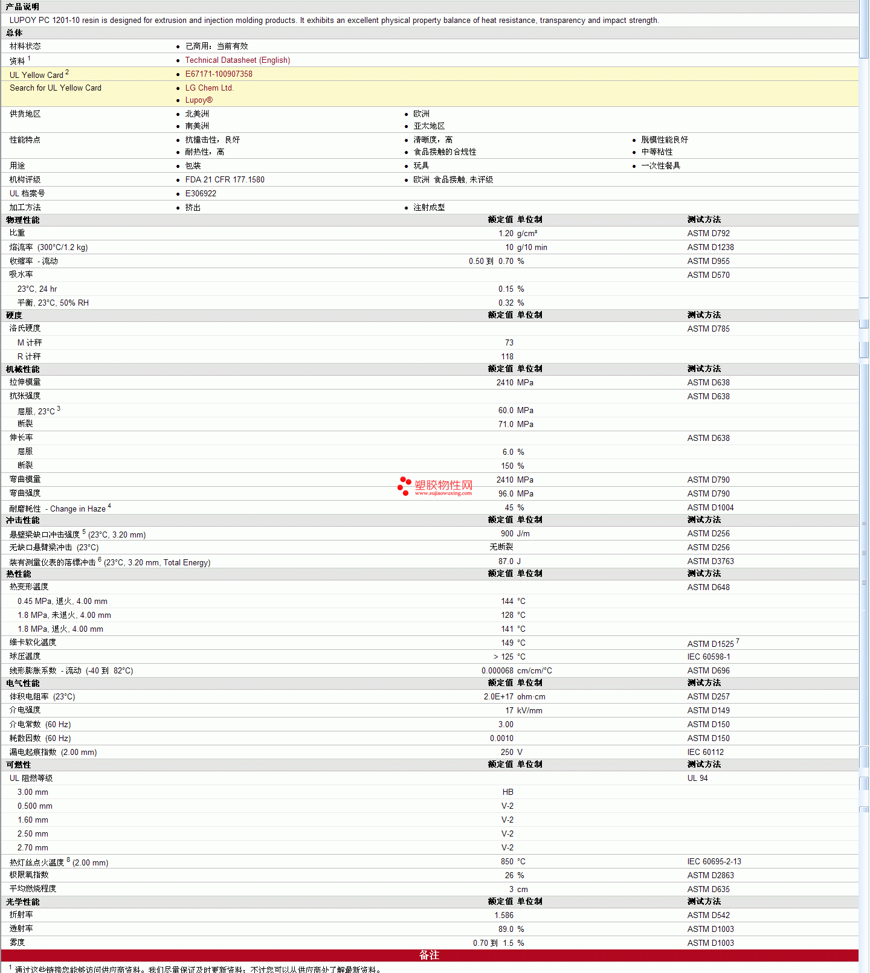The width and height of the screenshot is (870, 973).
Task: Click 'ASTM D570' water absorption method
Action: [x=708, y=275]
